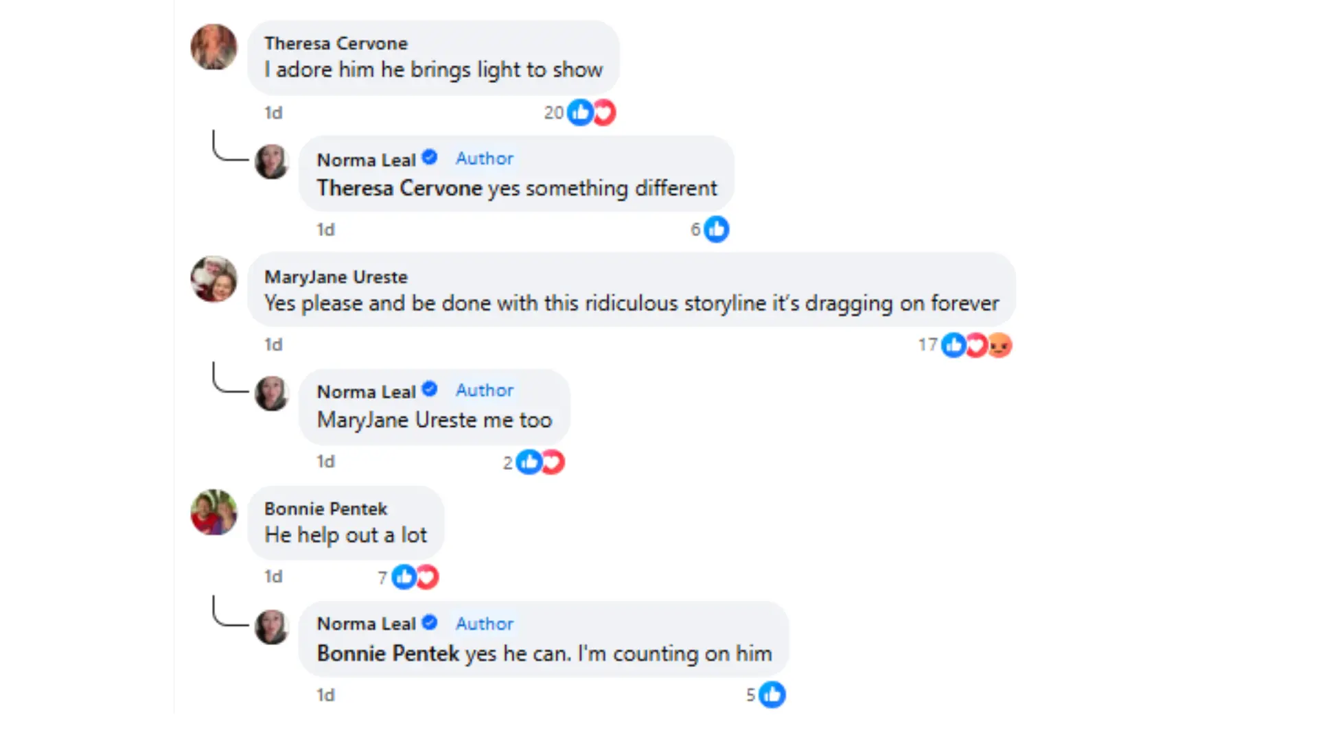Click the like reaction on MaryJane's comment
The image size is (1318, 741).
[953, 345]
